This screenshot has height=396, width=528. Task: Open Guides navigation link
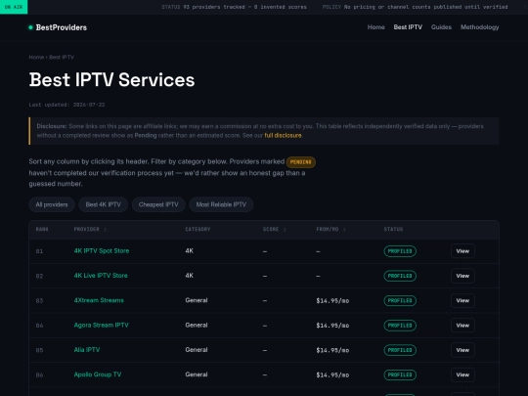[441, 27]
